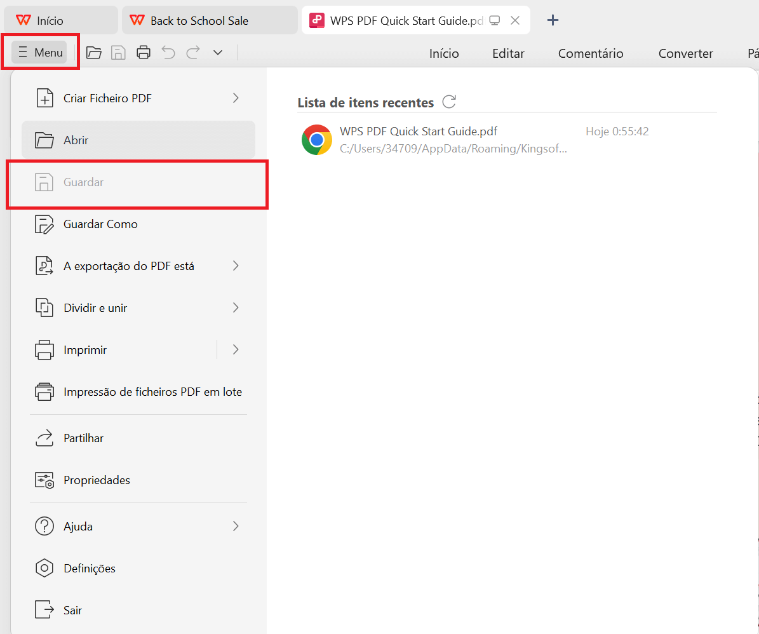This screenshot has height=634, width=759.
Task: Click the open folder toolbar icon
Action: pos(94,52)
